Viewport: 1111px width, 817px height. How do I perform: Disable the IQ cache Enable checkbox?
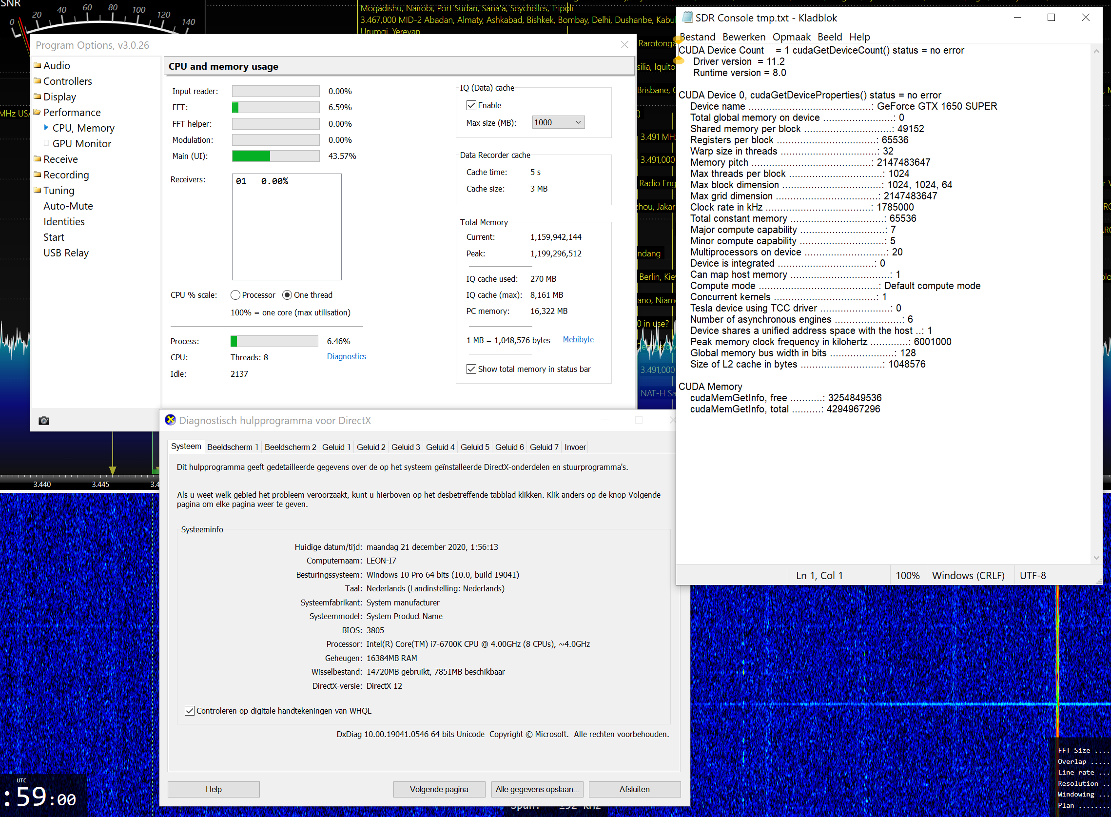[x=471, y=105]
